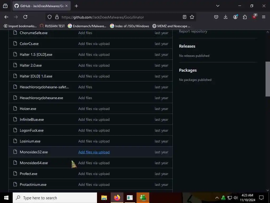The image size is (270, 203).
Task: Open Halter [OLD] 1.0.exe file
Action: pyautogui.click(x=36, y=76)
